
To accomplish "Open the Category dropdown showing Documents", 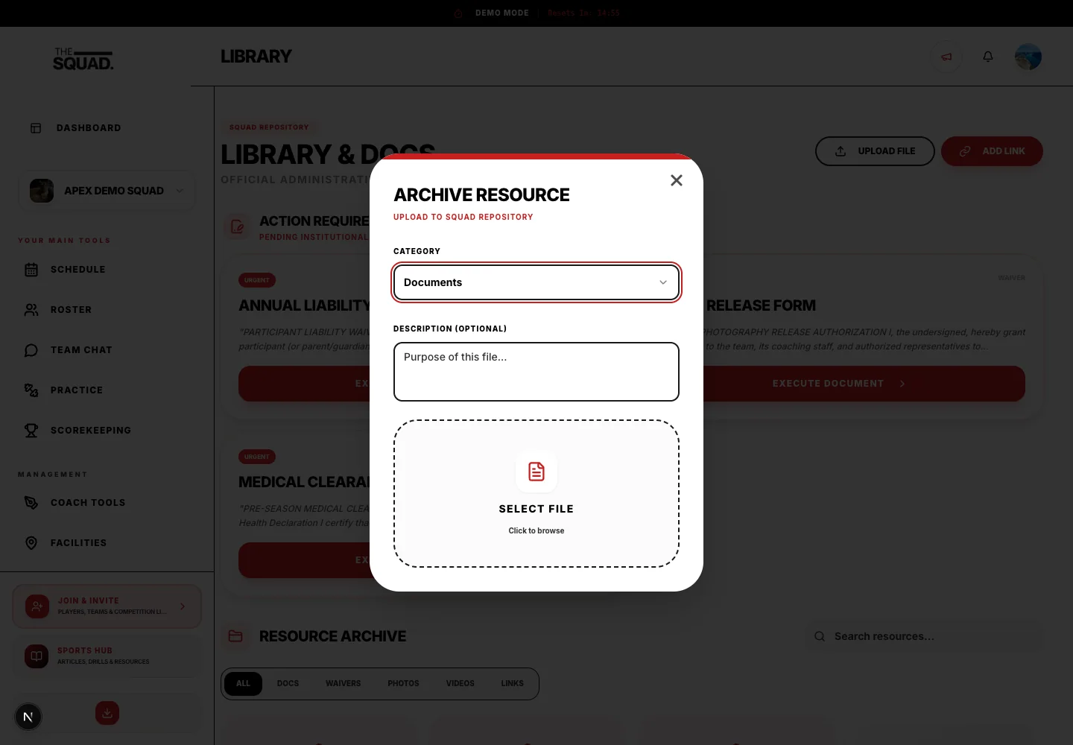I will point(536,282).
